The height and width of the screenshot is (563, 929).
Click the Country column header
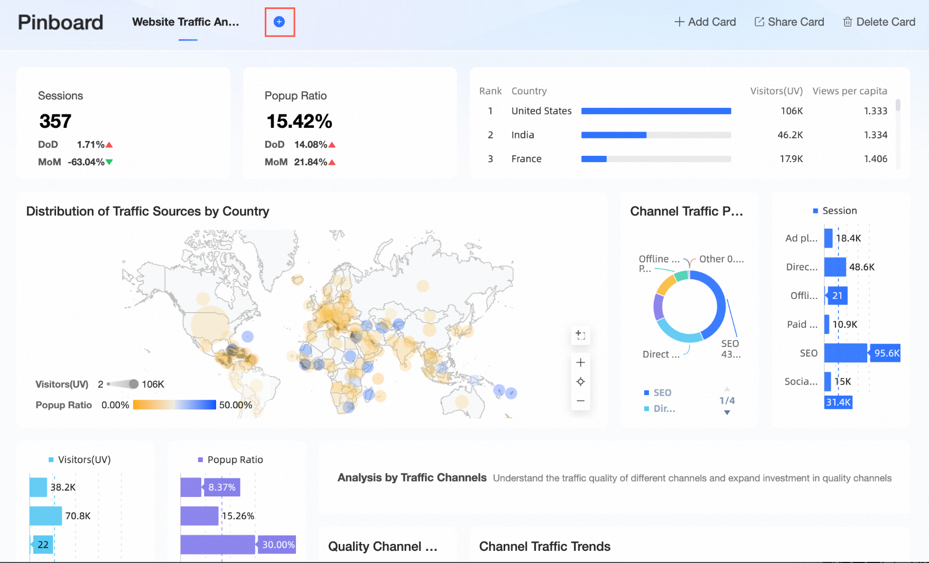(529, 91)
